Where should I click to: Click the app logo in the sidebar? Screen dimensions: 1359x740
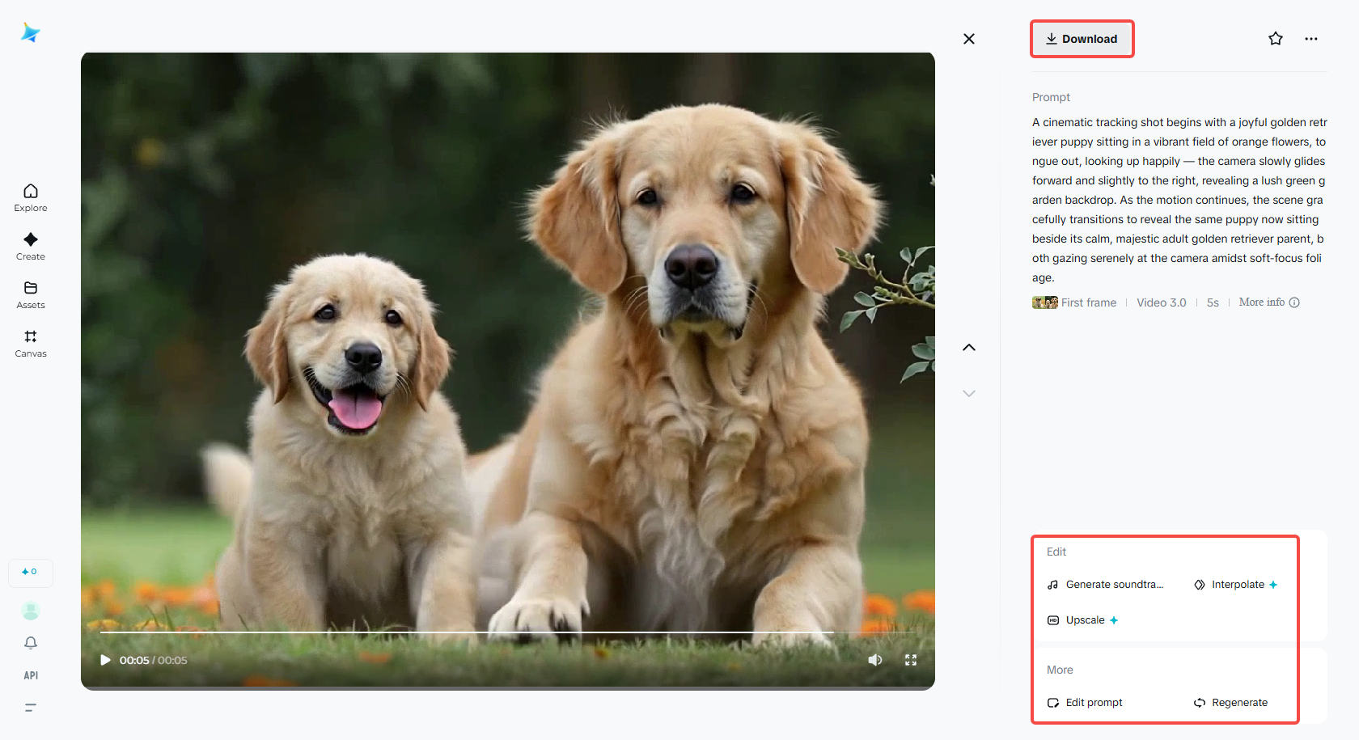click(x=31, y=32)
